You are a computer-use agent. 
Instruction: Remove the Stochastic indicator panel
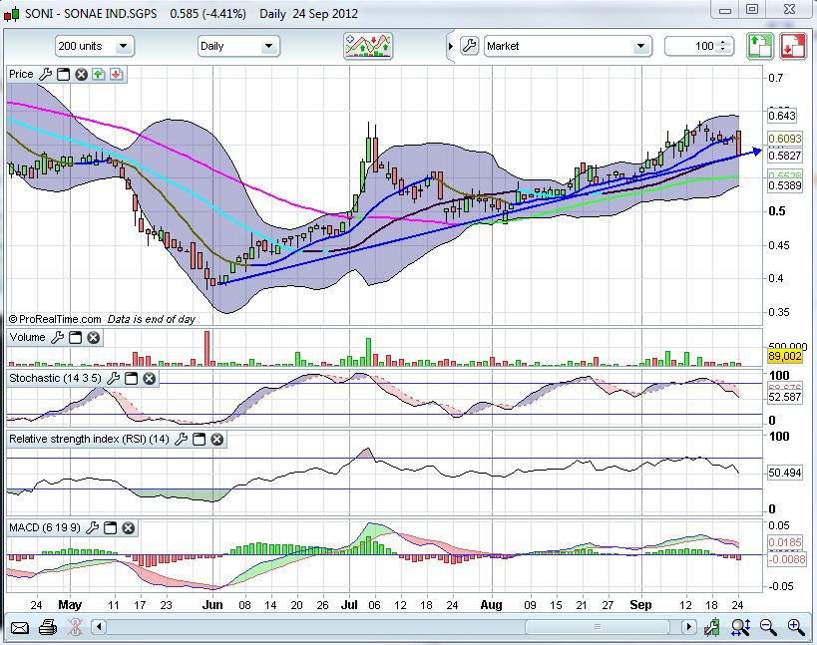(x=149, y=379)
